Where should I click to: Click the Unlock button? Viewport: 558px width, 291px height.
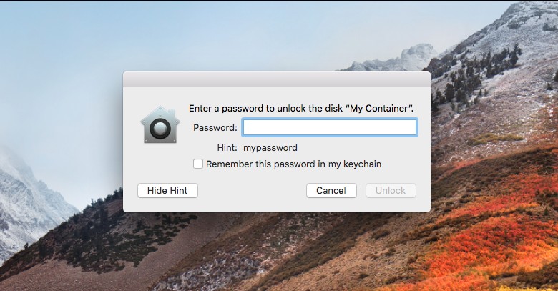pyautogui.click(x=391, y=191)
